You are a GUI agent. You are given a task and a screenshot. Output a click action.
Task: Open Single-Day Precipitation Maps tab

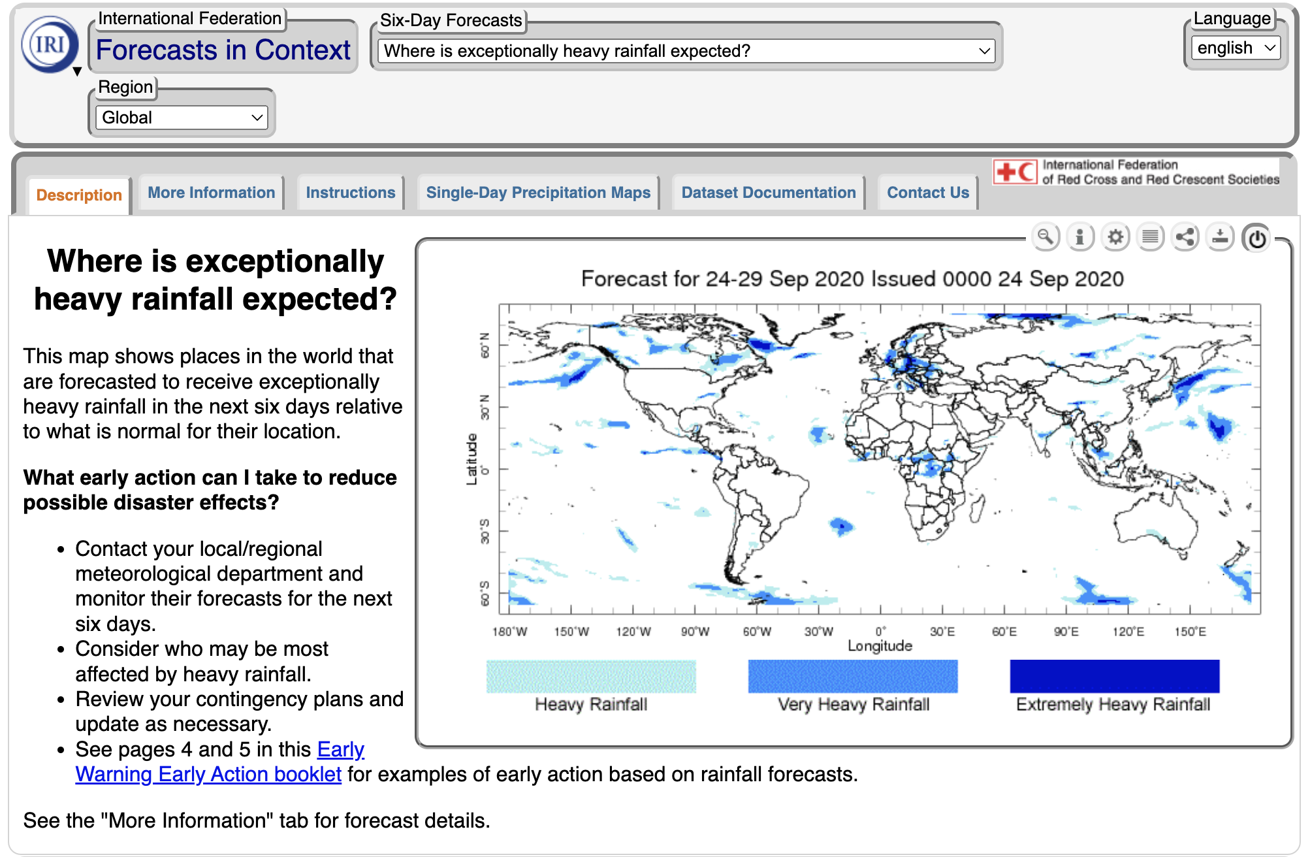(538, 193)
